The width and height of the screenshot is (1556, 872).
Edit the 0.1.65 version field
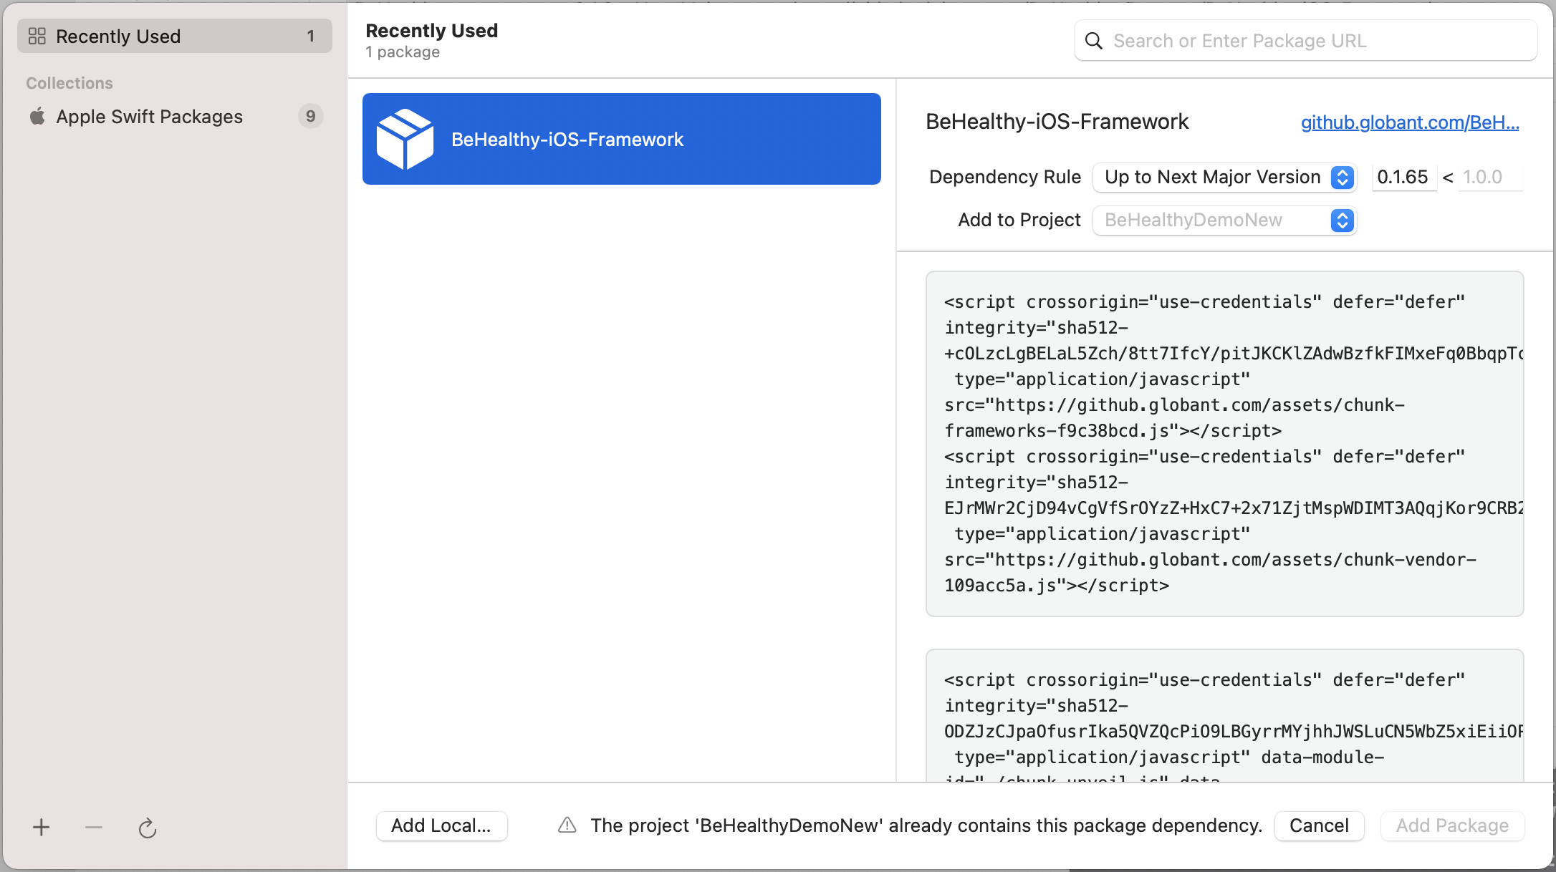(x=1403, y=177)
